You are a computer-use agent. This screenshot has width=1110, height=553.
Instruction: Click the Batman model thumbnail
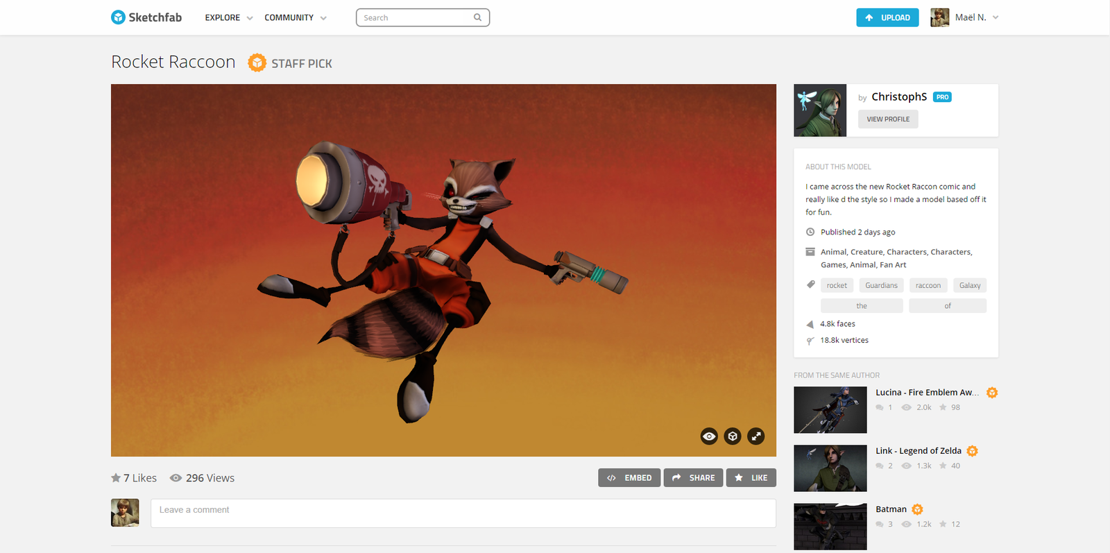(x=830, y=527)
